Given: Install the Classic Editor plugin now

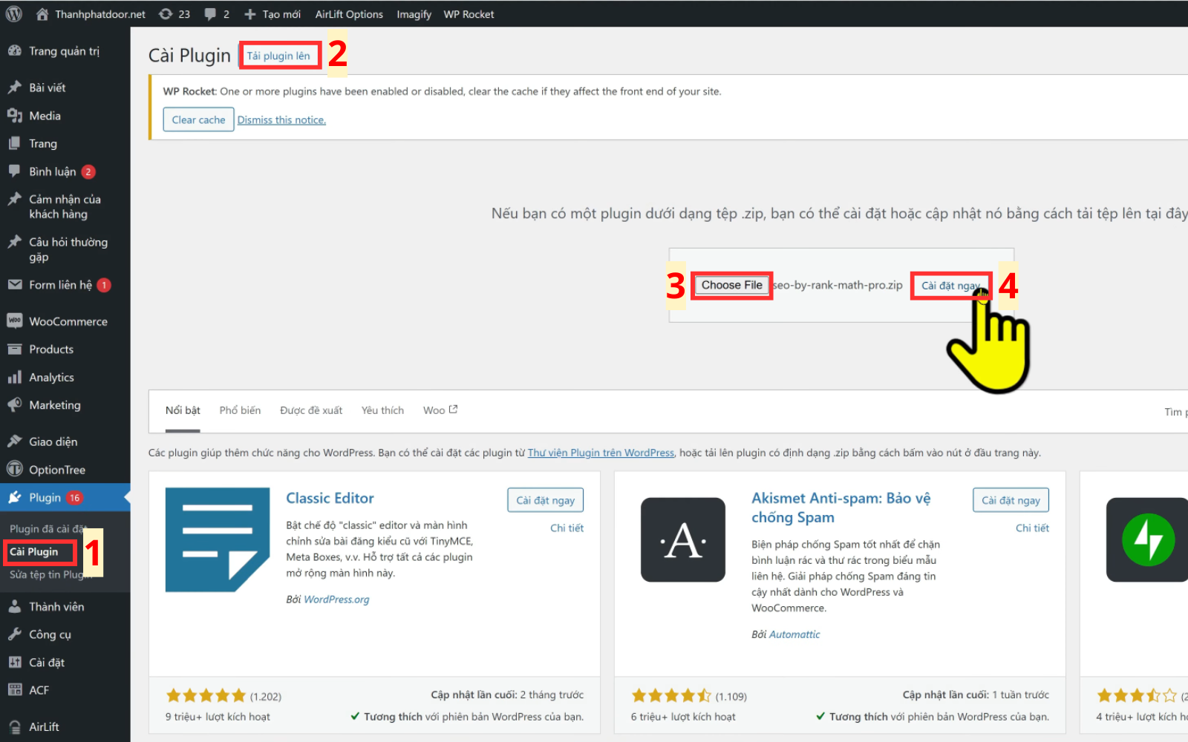Looking at the screenshot, I should 545,500.
